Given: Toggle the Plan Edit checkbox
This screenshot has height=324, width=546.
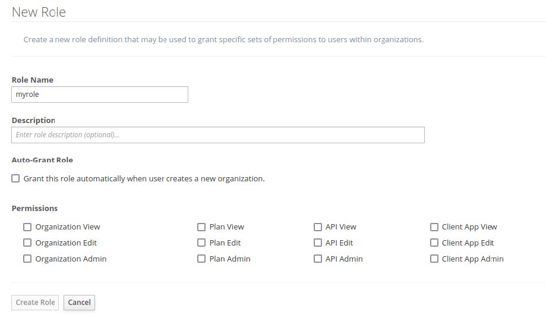Looking at the screenshot, I should pos(201,243).
